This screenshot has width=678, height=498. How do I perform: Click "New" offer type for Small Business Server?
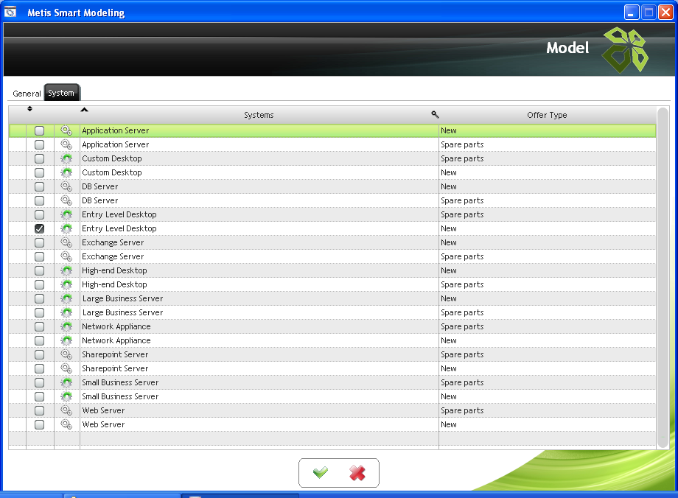pos(449,396)
